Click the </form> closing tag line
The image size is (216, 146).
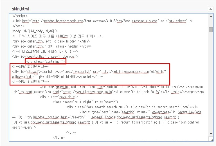[58, 138]
